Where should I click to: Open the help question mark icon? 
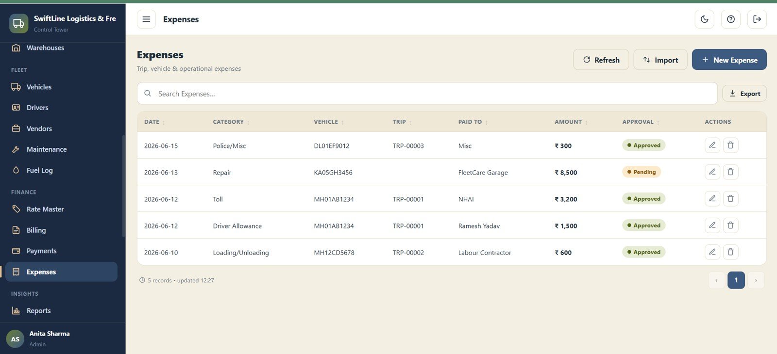coord(730,19)
